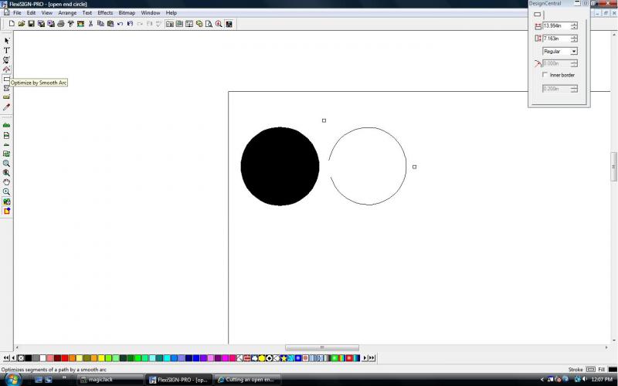Open the View menu
618x386 pixels.
[x=47, y=12]
